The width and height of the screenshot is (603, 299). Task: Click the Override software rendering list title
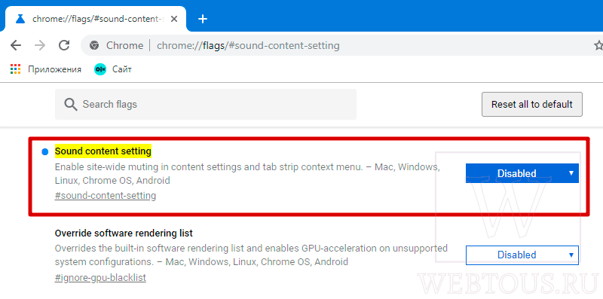[x=124, y=233]
